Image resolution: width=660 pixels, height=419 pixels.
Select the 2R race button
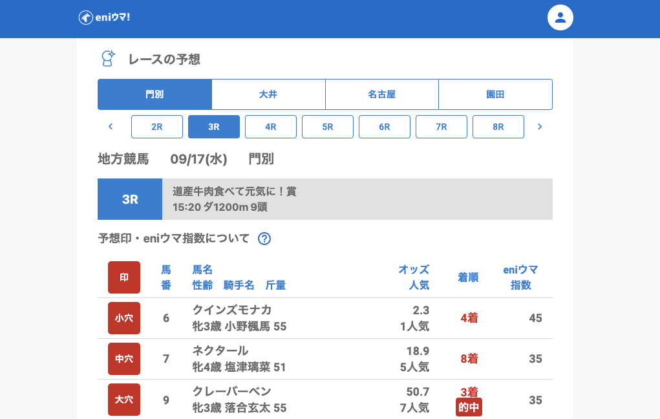(157, 127)
